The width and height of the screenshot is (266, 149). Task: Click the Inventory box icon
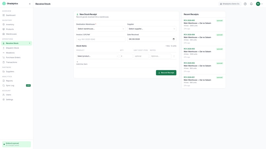pos(4,25)
